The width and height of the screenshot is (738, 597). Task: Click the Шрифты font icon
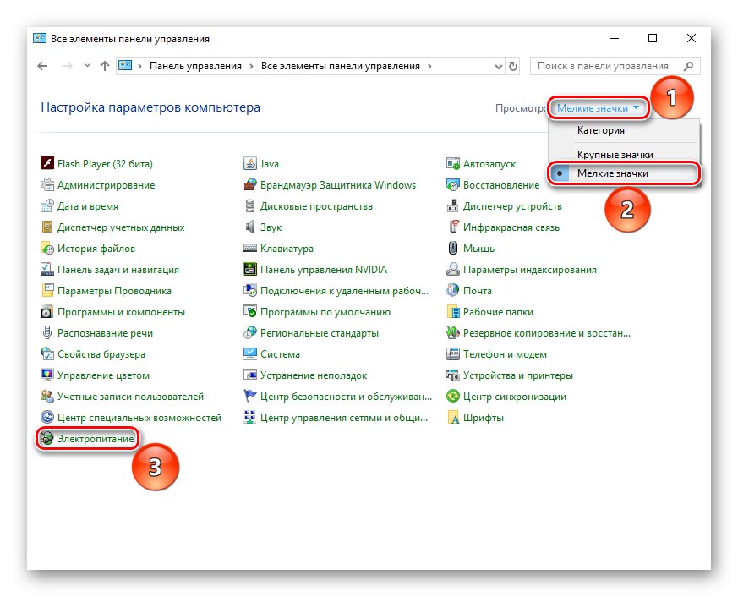453,417
